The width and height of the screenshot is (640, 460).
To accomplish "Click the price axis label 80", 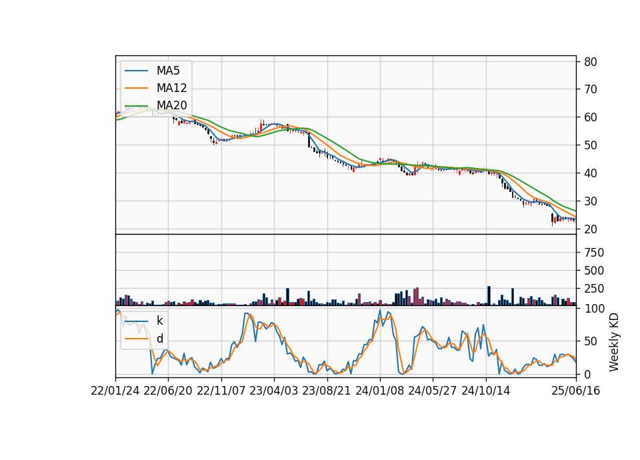I will (x=591, y=62).
